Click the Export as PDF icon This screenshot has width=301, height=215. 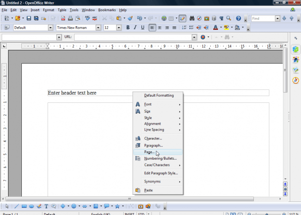[x=63, y=18]
